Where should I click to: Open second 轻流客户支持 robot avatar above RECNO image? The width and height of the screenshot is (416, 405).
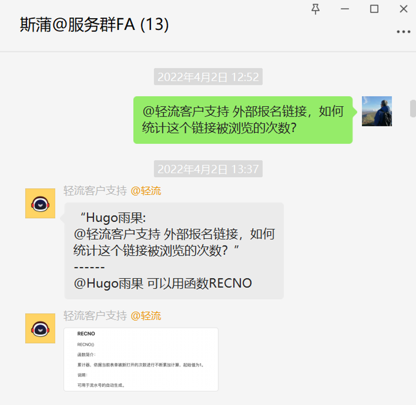[x=41, y=329]
